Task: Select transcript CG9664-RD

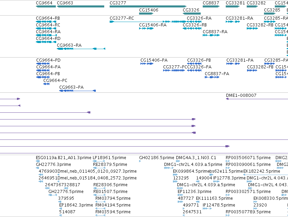Action: (x=46, y=42)
